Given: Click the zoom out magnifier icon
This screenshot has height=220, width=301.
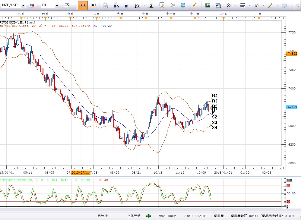Looking at the screenshot, I should (x=116, y=5).
